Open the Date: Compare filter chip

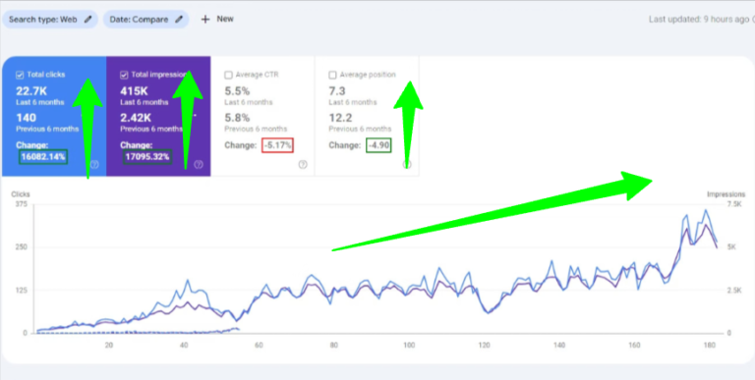coord(145,20)
